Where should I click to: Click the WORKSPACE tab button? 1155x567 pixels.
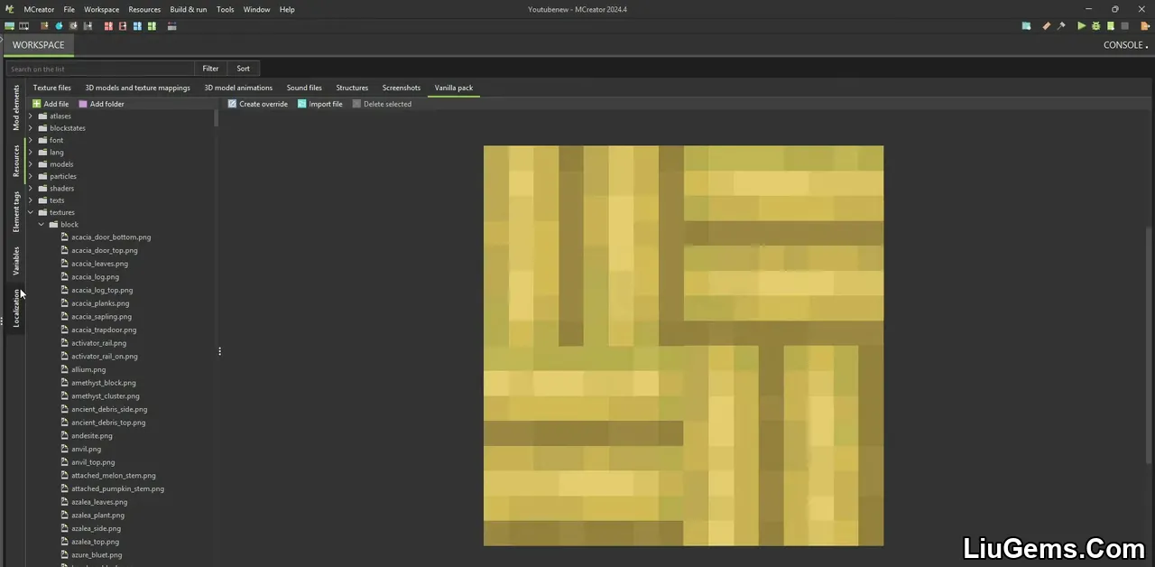[38, 45]
